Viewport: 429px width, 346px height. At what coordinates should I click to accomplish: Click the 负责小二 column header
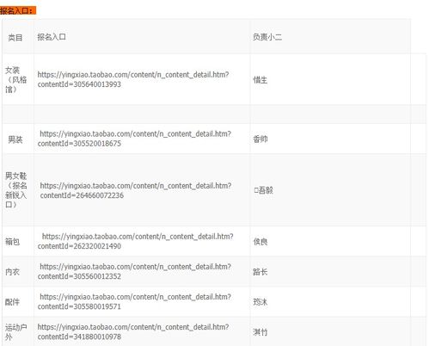(267, 37)
